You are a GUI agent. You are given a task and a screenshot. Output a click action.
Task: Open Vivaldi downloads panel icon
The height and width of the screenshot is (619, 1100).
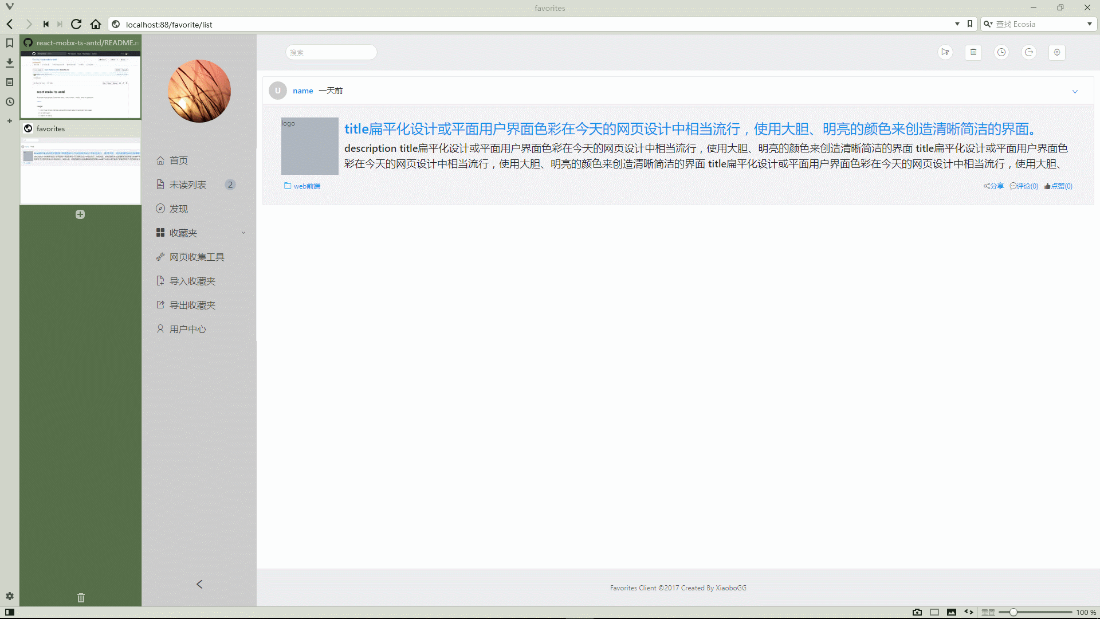click(x=10, y=62)
